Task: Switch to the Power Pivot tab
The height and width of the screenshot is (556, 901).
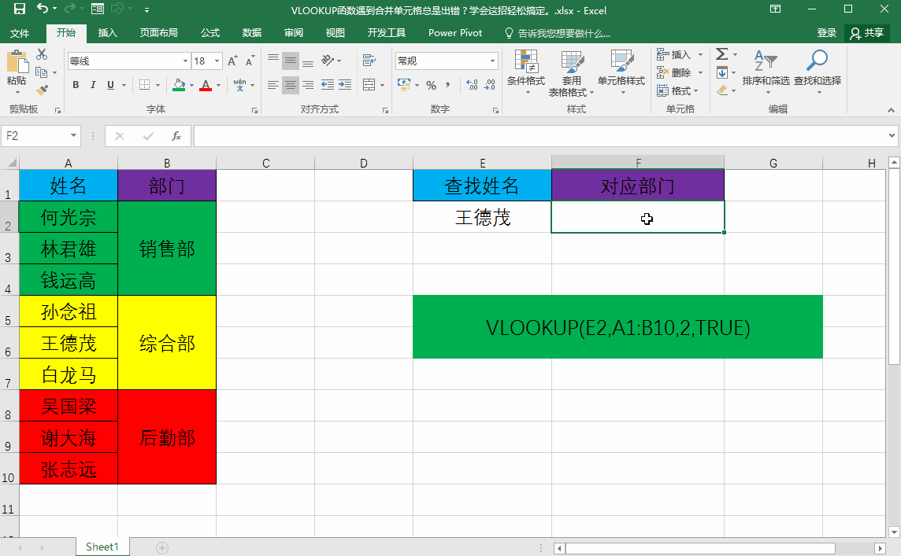Action: [x=455, y=33]
